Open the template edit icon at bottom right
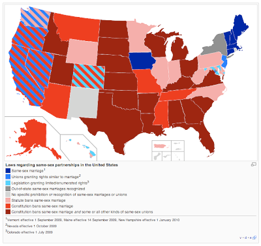The width and height of the screenshot is (261, 246). click(x=254, y=238)
